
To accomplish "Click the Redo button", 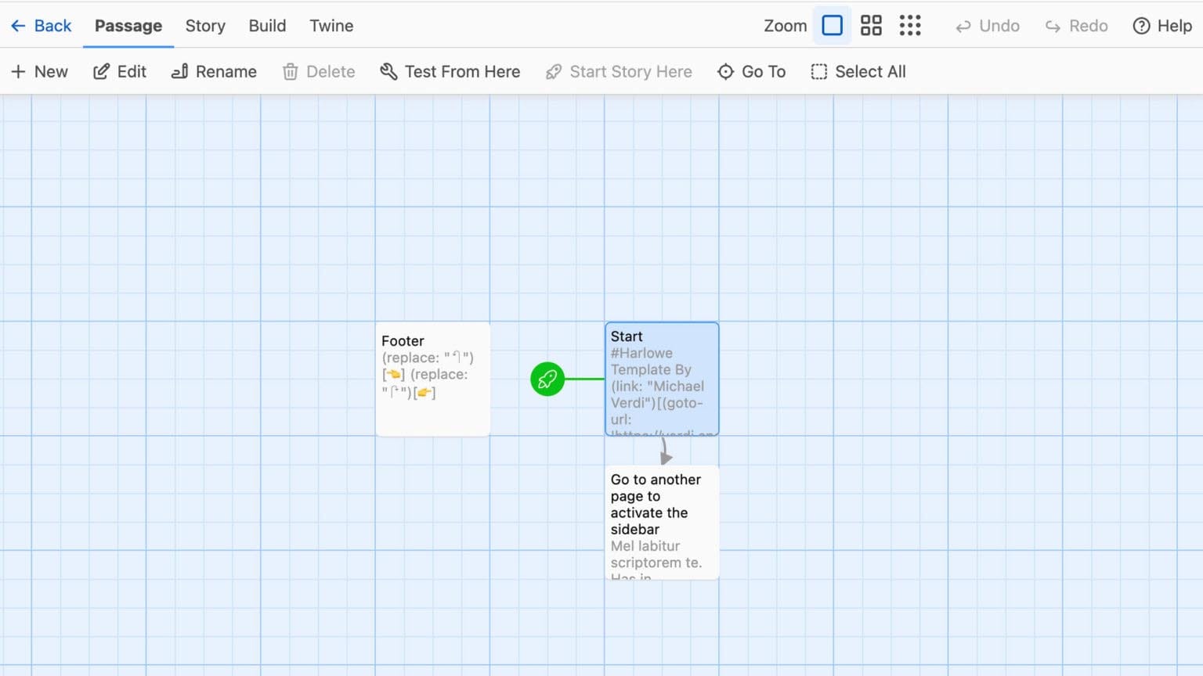I will click(x=1077, y=26).
